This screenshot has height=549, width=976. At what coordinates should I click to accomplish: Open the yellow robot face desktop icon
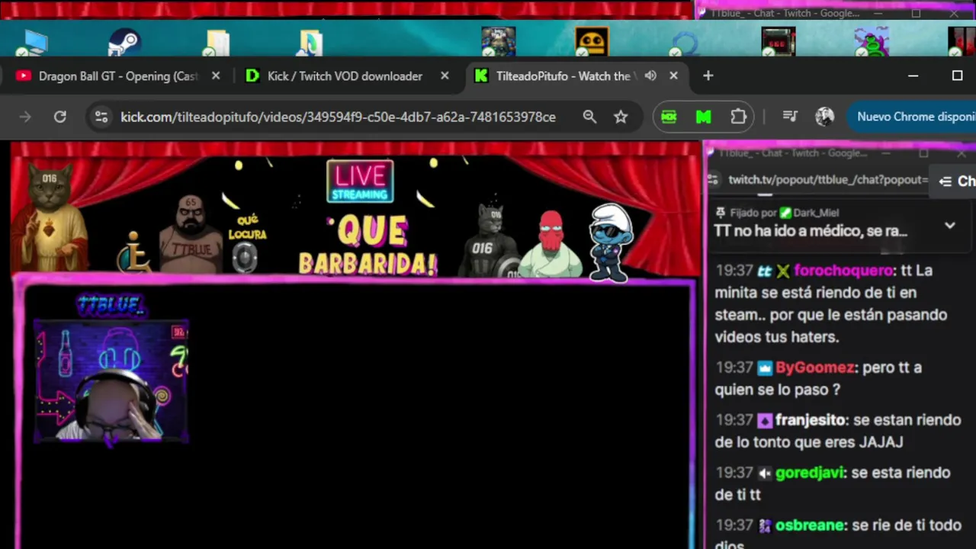click(592, 43)
